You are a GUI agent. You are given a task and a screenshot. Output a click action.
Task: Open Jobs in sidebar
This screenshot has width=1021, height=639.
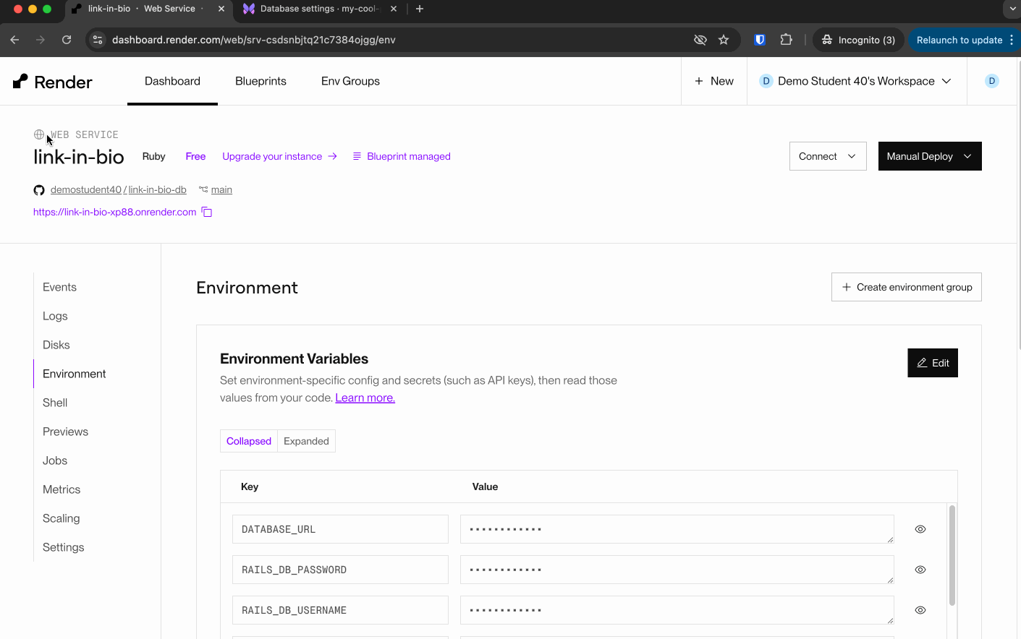coord(55,460)
